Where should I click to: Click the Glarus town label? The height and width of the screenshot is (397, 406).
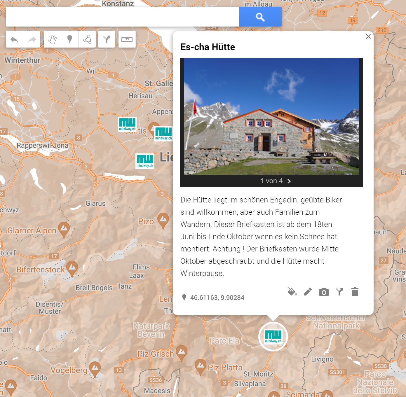point(95,203)
